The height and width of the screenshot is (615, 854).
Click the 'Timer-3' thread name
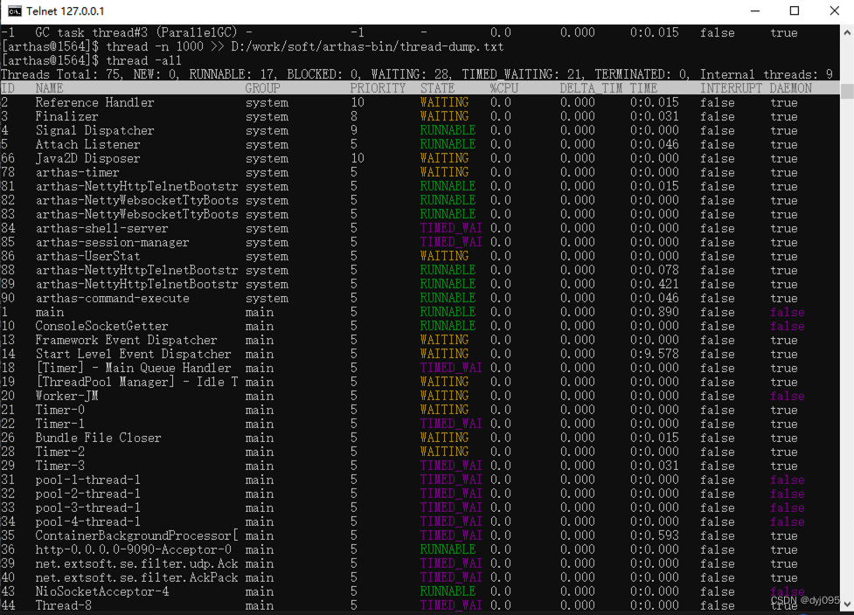(60, 466)
